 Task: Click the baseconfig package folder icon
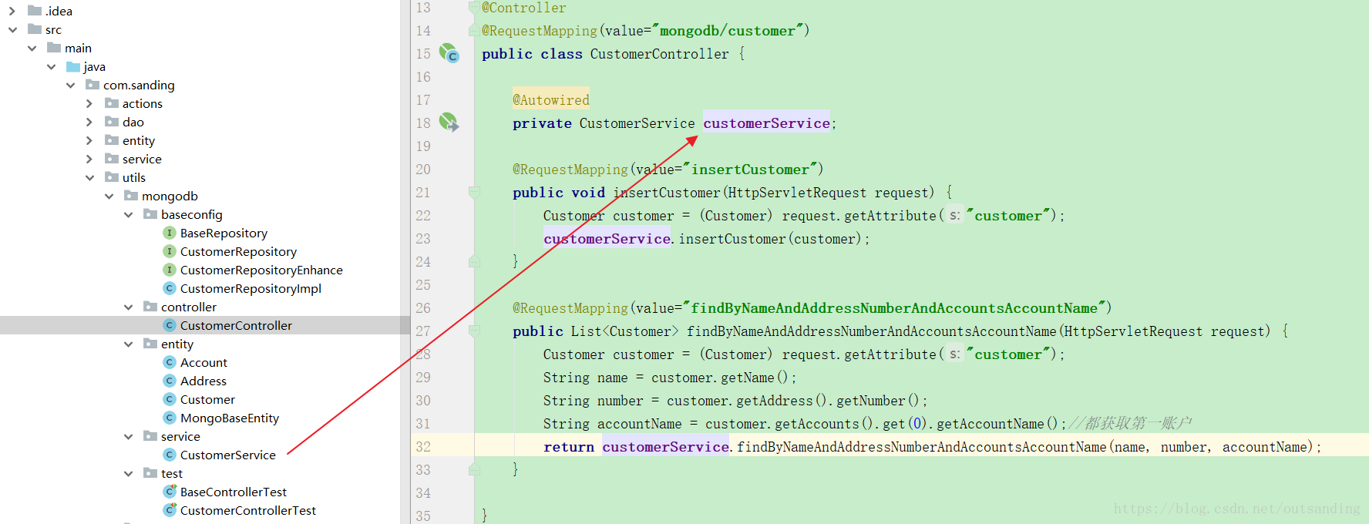(x=150, y=214)
